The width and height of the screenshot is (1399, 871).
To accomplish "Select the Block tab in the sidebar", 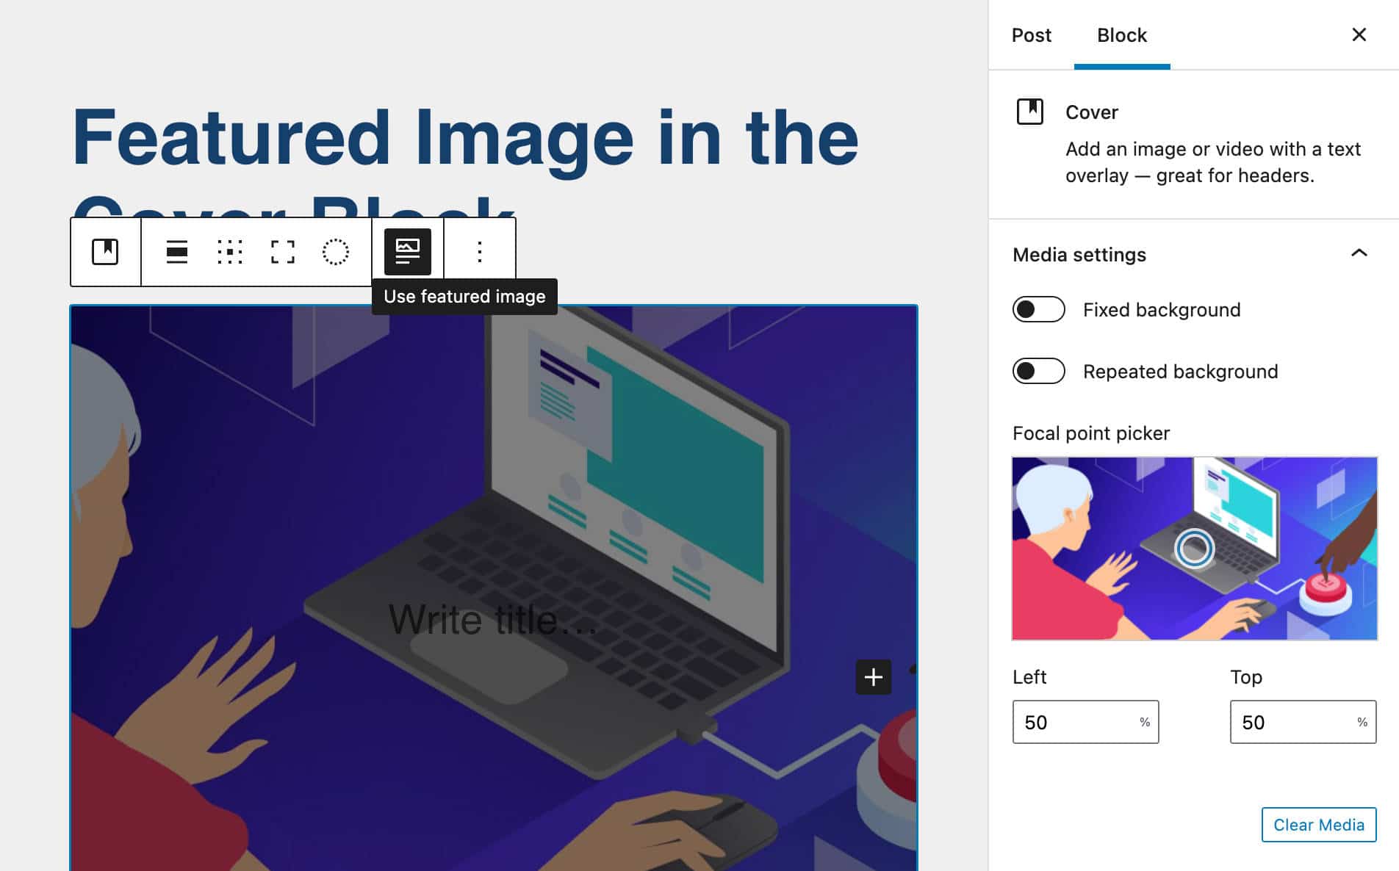I will coord(1121,35).
